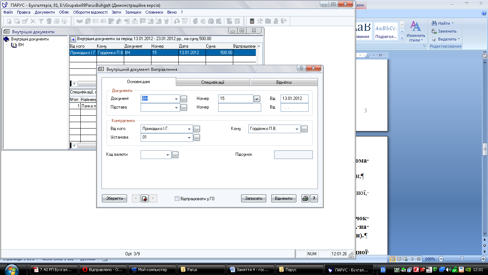
Task: Click the balance scales toolbar icon
Action: [x=177, y=21]
